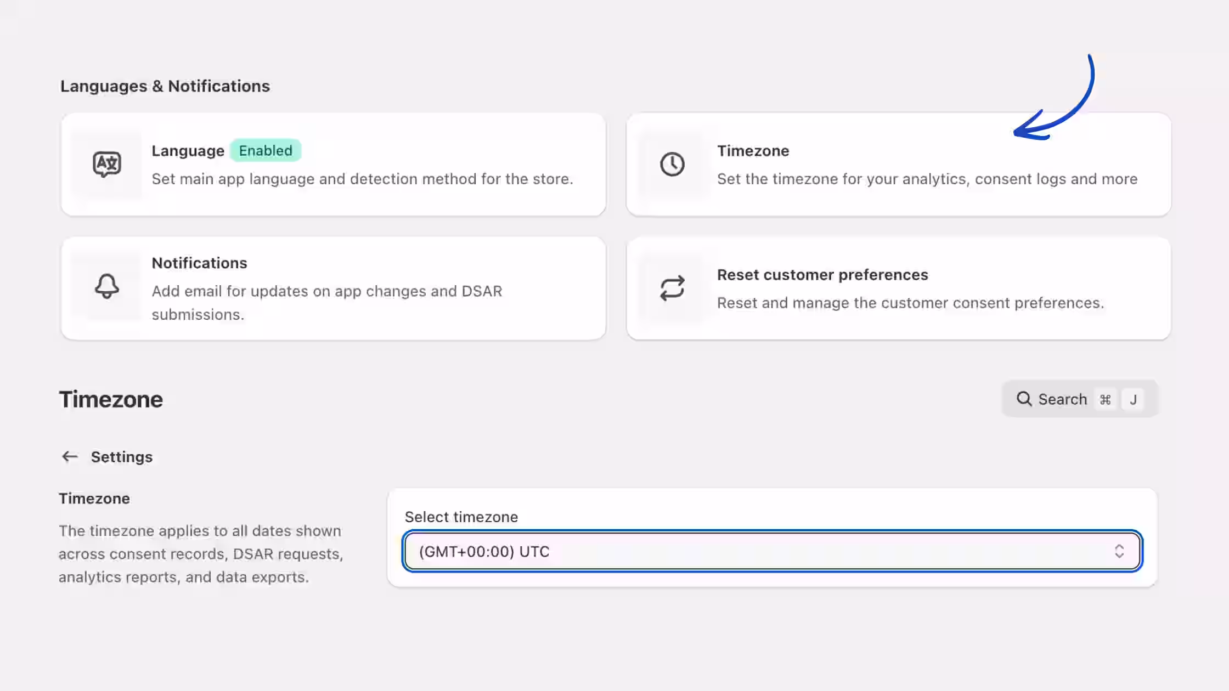The image size is (1229, 691).
Task: Click the Languages & Notifications heading
Action: click(165, 86)
